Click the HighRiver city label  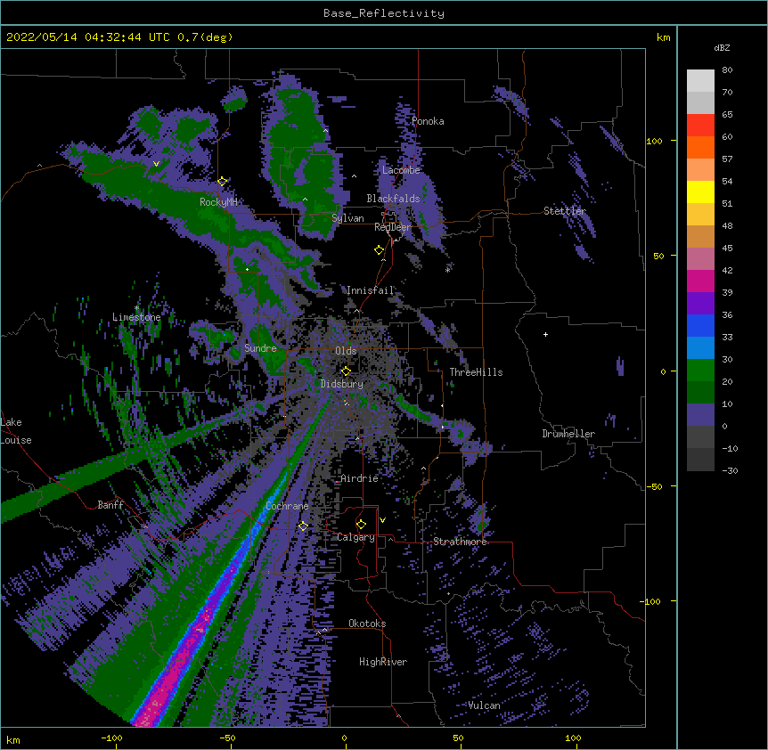tap(383, 662)
